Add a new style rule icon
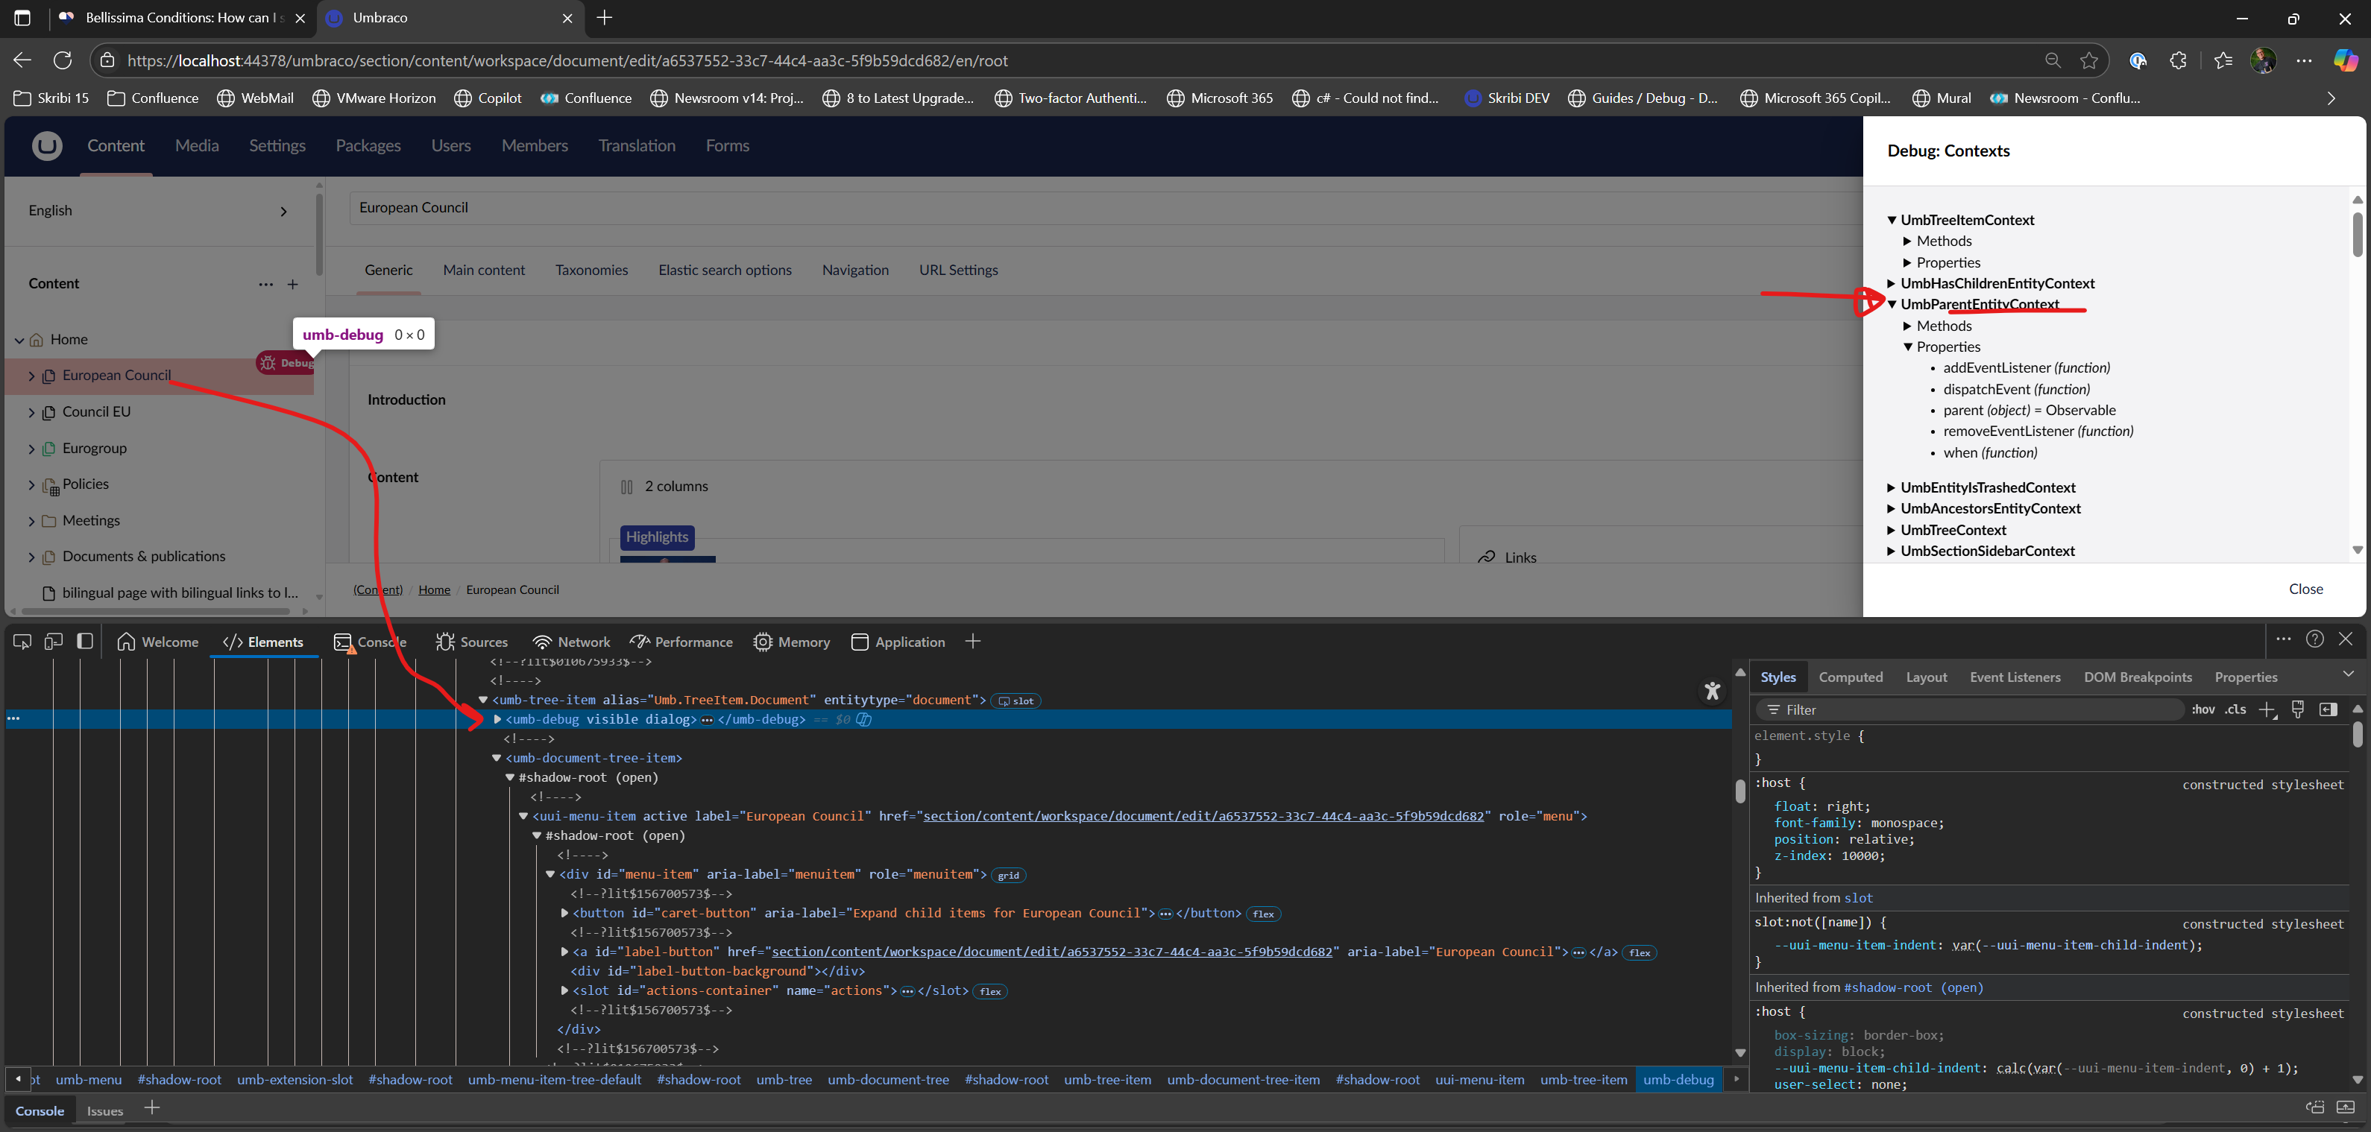This screenshot has height=1132, width=2371. coord(2268,709)
